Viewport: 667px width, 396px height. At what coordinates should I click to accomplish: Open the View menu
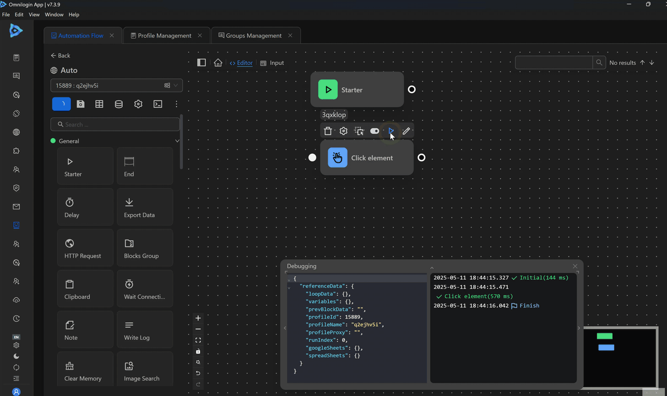34,14
